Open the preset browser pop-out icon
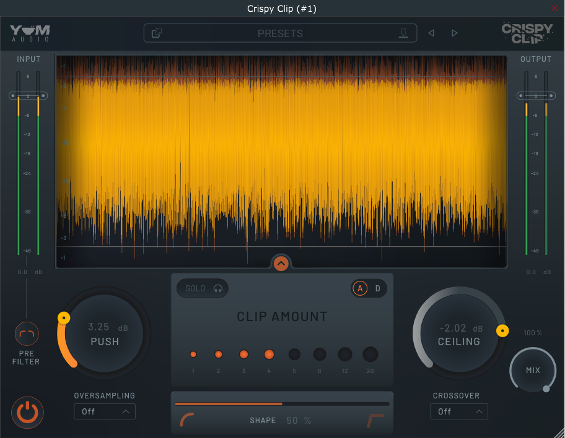 [156, 33]
